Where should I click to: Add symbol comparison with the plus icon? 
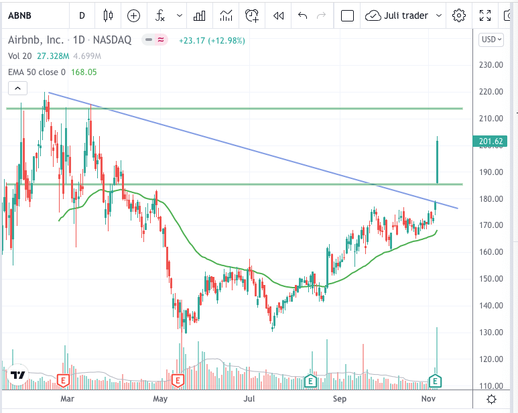(x=133, y=15)
